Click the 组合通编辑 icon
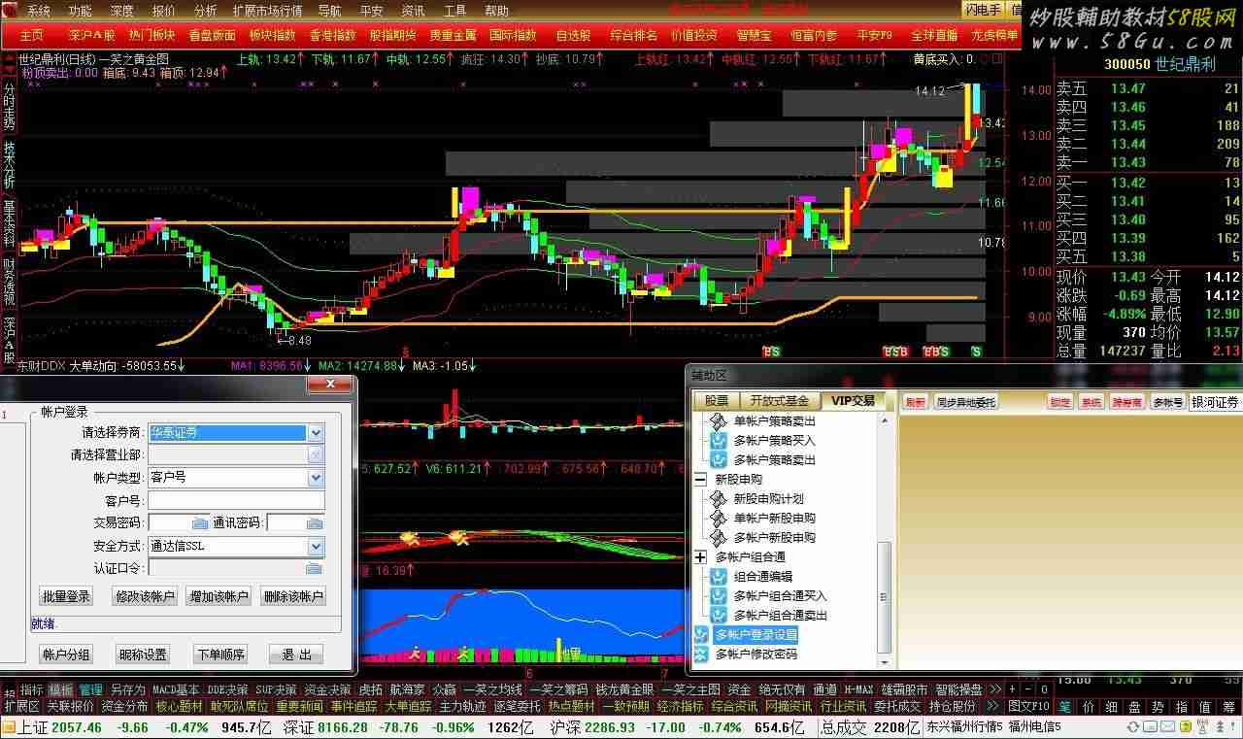 click(719, 577)
